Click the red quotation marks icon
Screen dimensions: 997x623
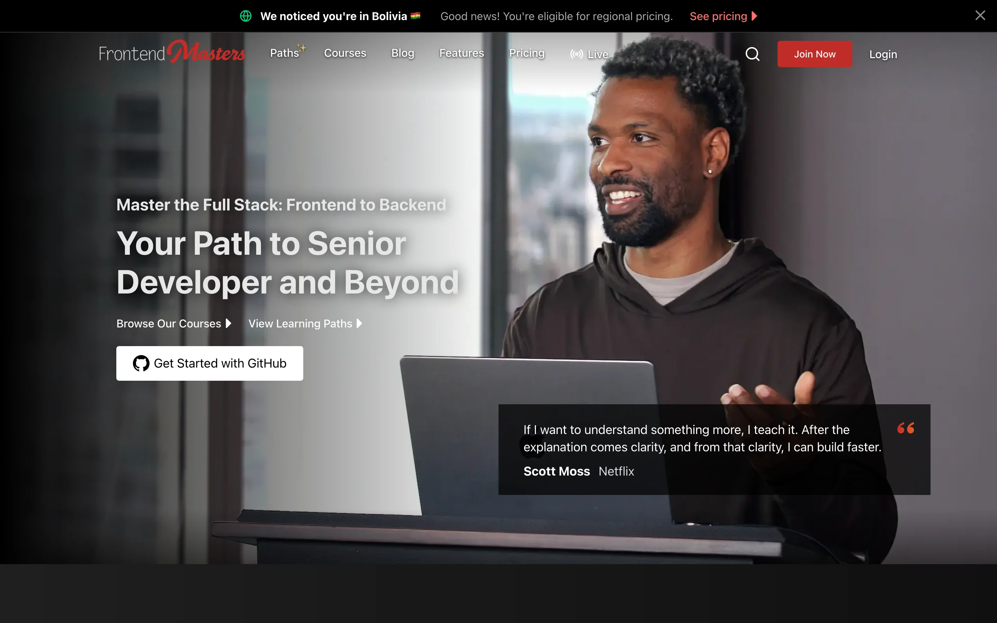906,428
